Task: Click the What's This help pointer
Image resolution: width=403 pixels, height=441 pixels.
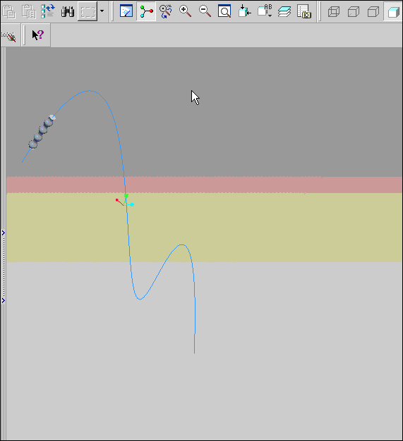Action: (38, 35)
